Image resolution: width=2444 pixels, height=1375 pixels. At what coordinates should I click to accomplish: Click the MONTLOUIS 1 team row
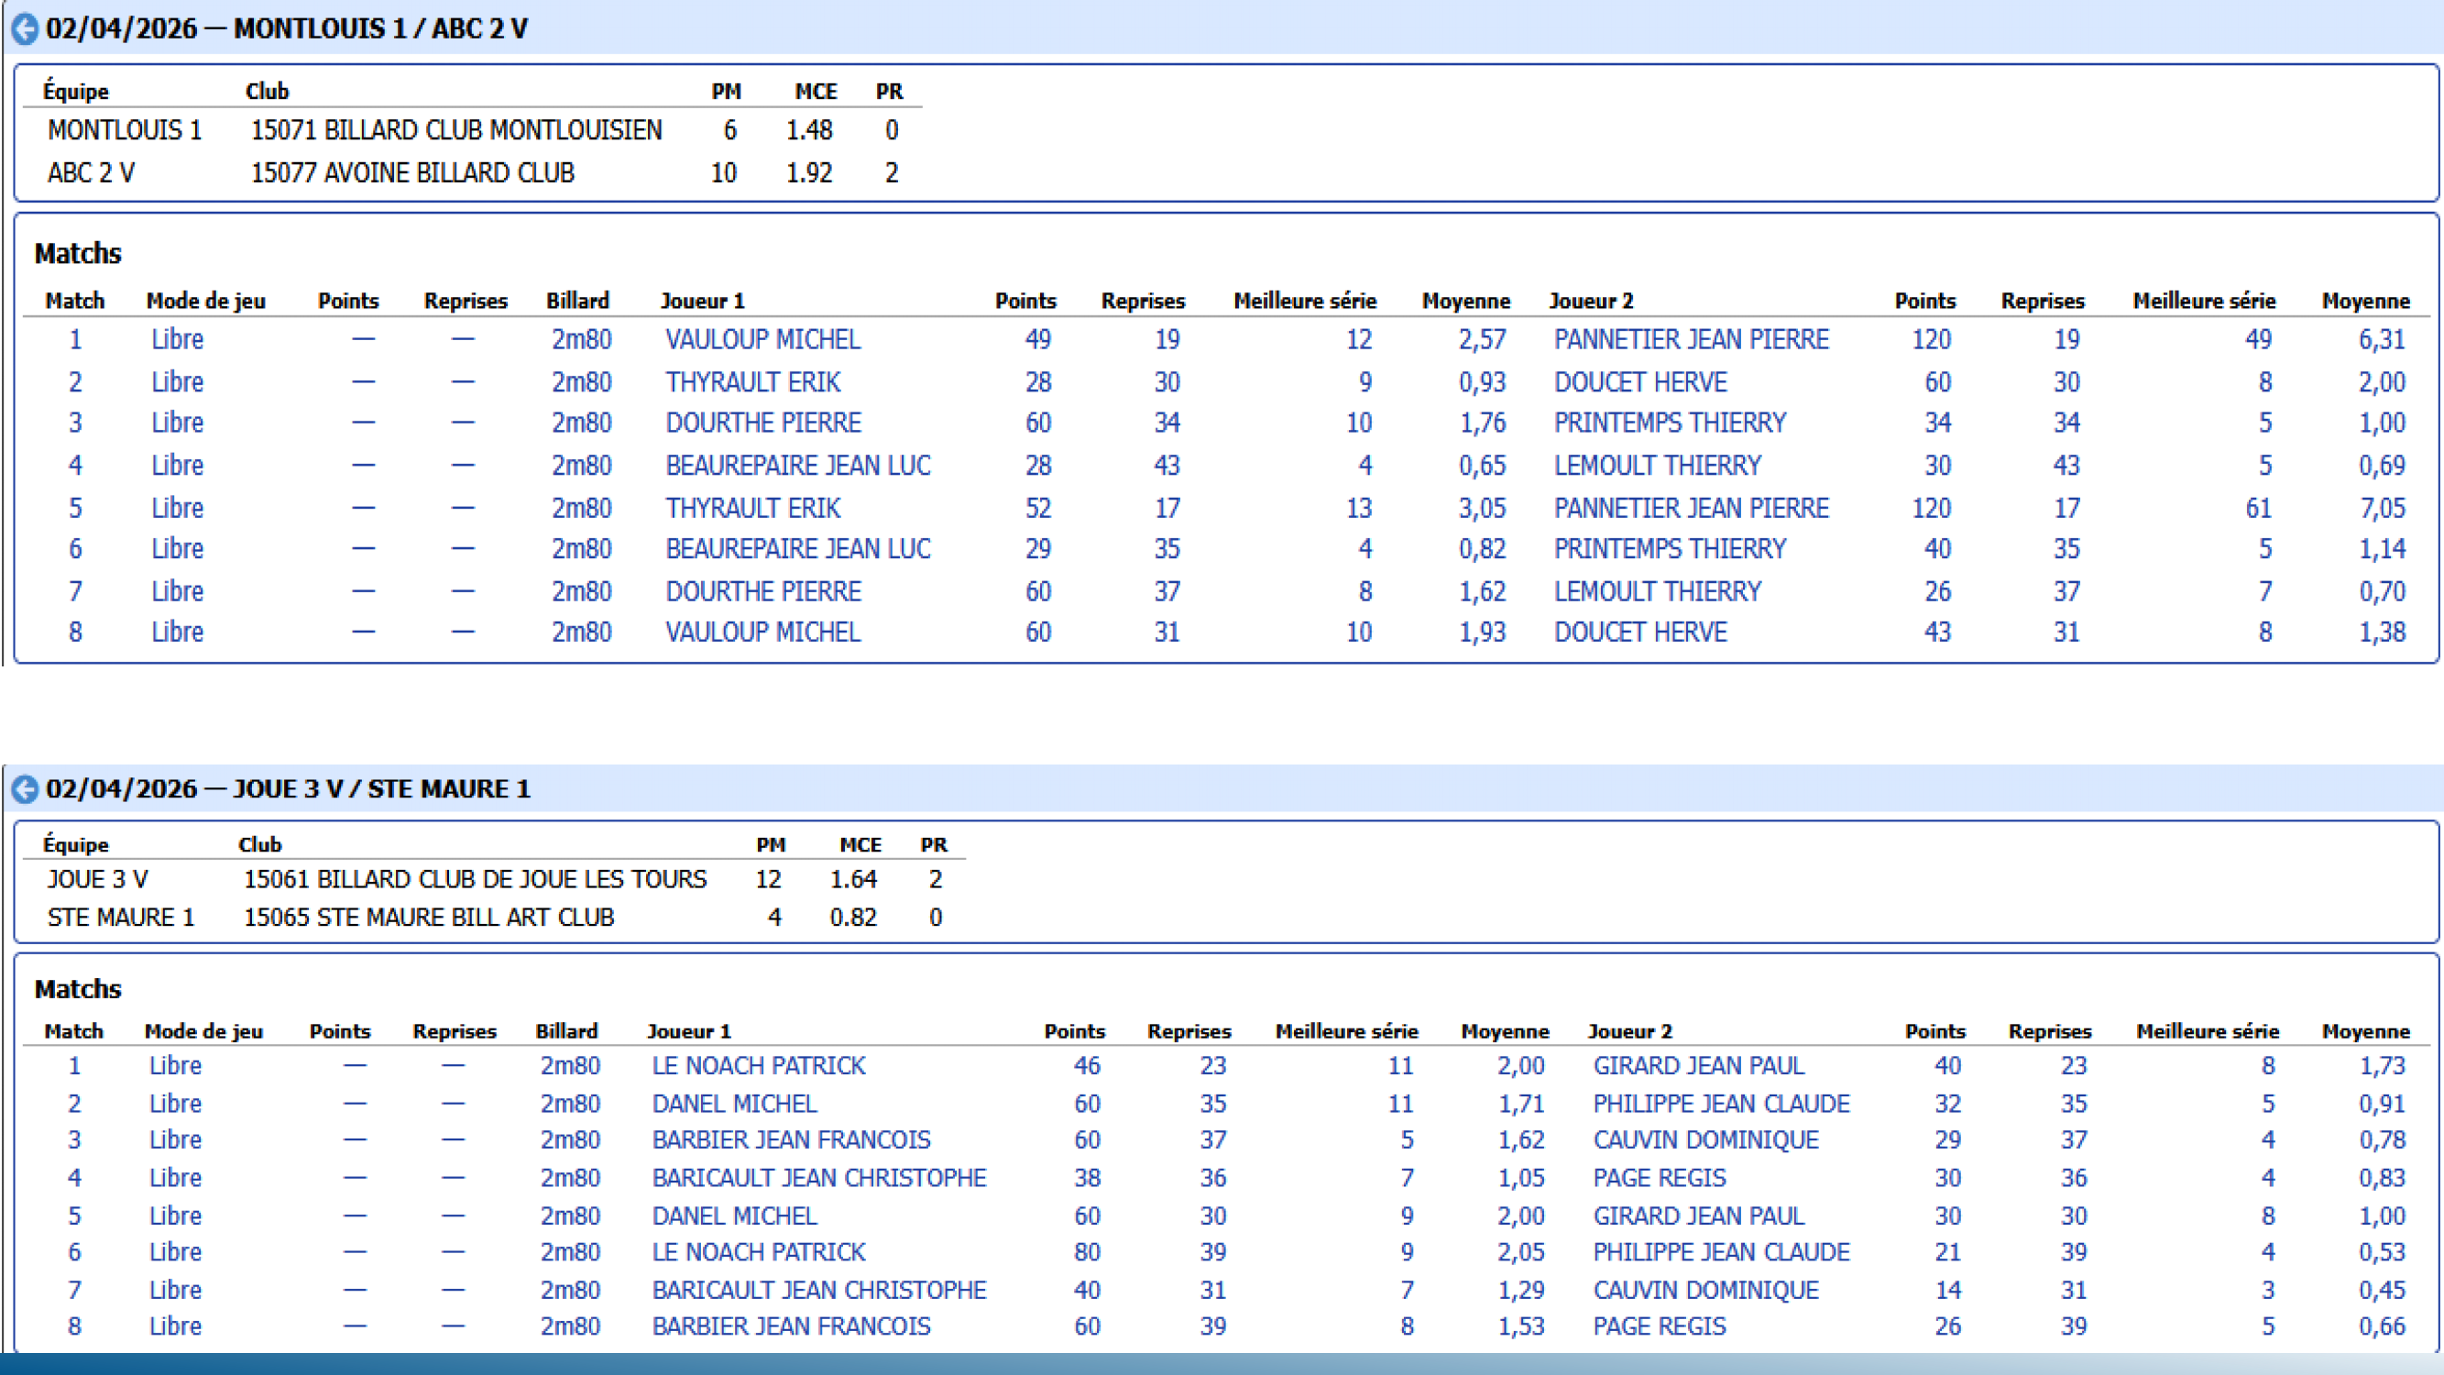point(124,131)
